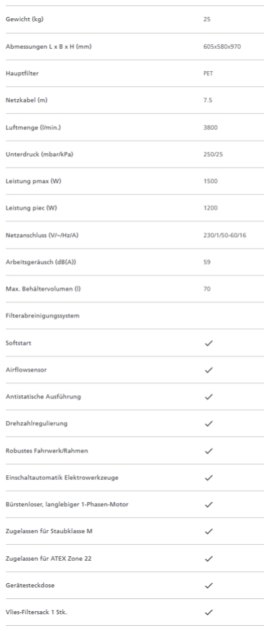The width and height of the screenshot is (264, 627).
Task: Click checkmark for ATEX Zone 22
Action: click(209, 559)
